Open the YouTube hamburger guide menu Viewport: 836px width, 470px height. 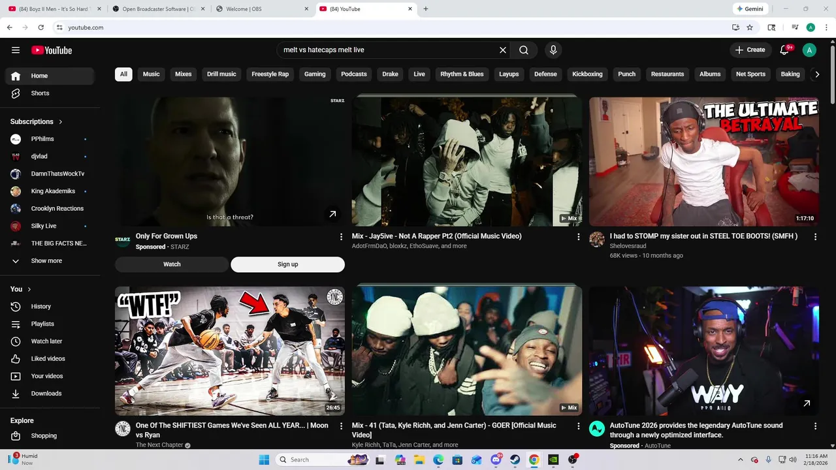tap(16, 50)
